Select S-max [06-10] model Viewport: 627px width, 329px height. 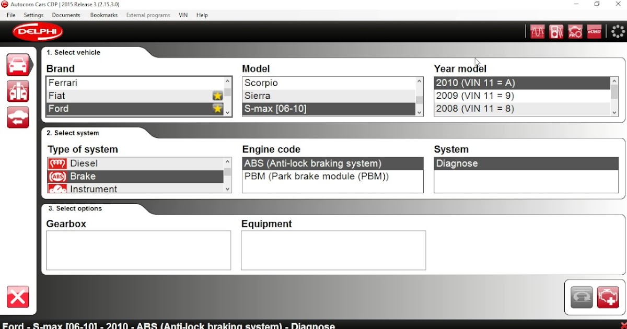(x=329, y=109)
